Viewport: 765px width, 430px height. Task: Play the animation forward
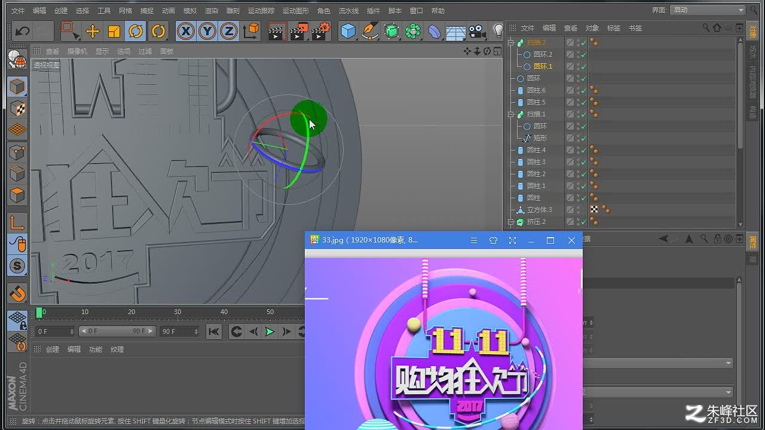click(x=270, y=331)
